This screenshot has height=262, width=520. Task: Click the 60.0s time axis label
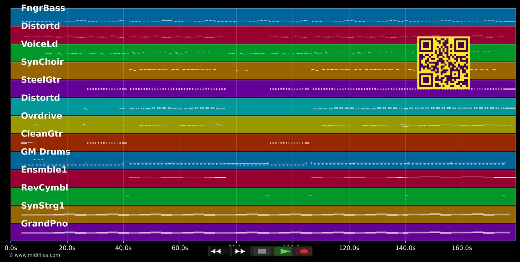(x=180, y=248)
